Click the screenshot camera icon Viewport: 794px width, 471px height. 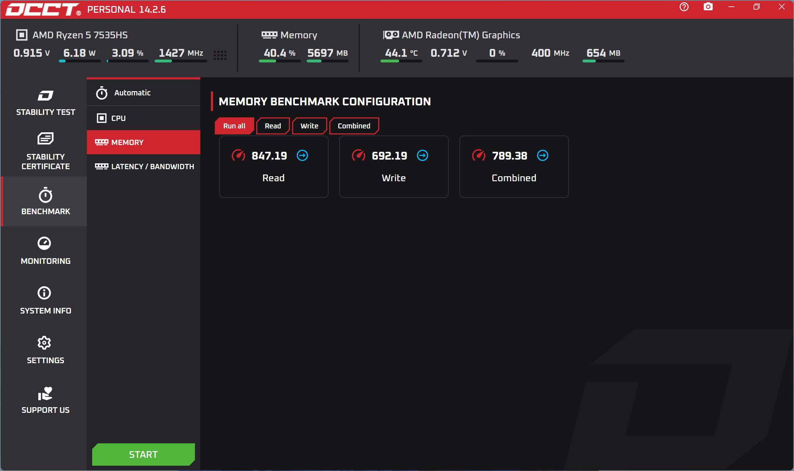point(708,7)
